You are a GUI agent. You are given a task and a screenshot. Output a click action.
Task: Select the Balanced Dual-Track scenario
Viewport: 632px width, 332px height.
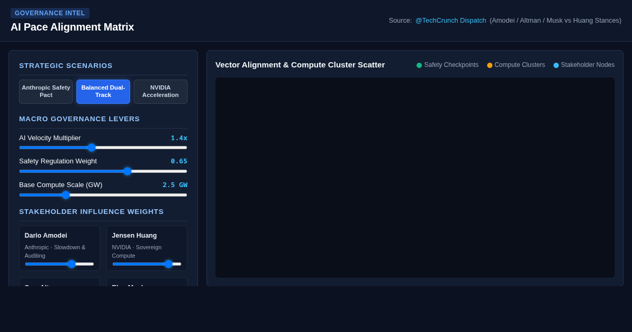(103, 92)
